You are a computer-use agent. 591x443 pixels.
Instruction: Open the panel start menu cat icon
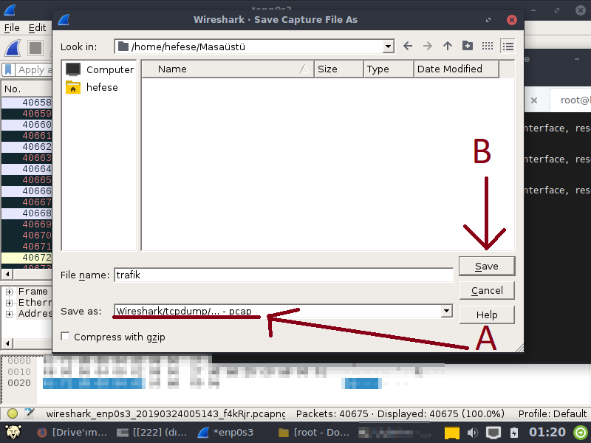click(x=13, y=432)
